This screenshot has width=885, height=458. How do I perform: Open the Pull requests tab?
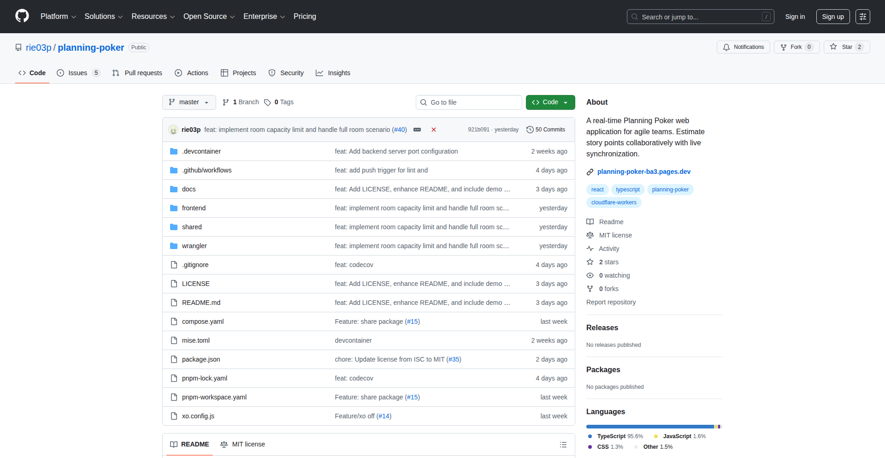click(137, 73)
